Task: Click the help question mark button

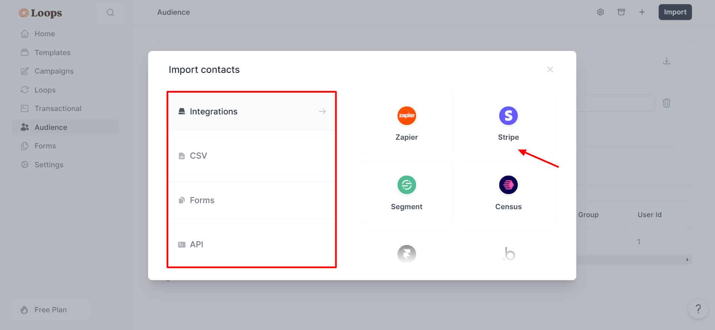Action: point(698,309)
